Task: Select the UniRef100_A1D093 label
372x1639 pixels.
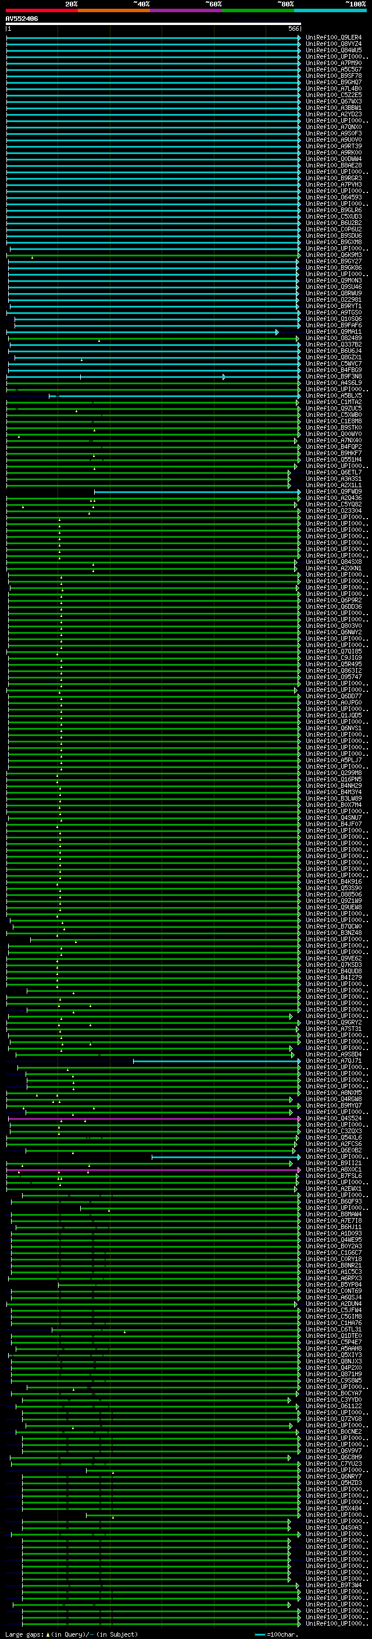Action: click(x=334, y=1233)
